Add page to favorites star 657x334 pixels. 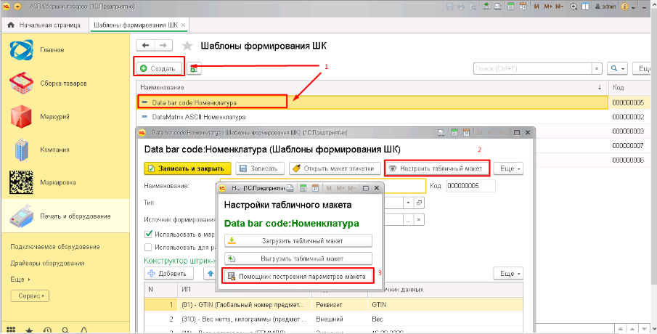coord(187,46)
